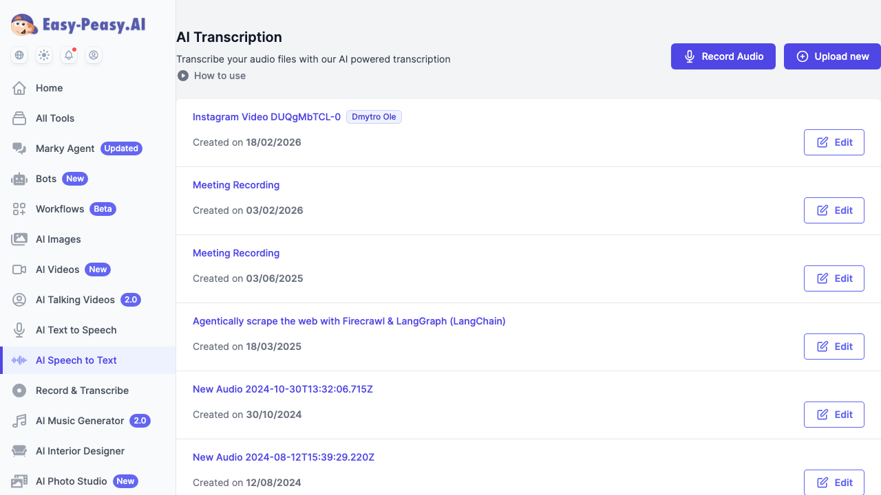Open the language globe icon
881x495 pixels.
pyautogui.click(x=19, y=55)
